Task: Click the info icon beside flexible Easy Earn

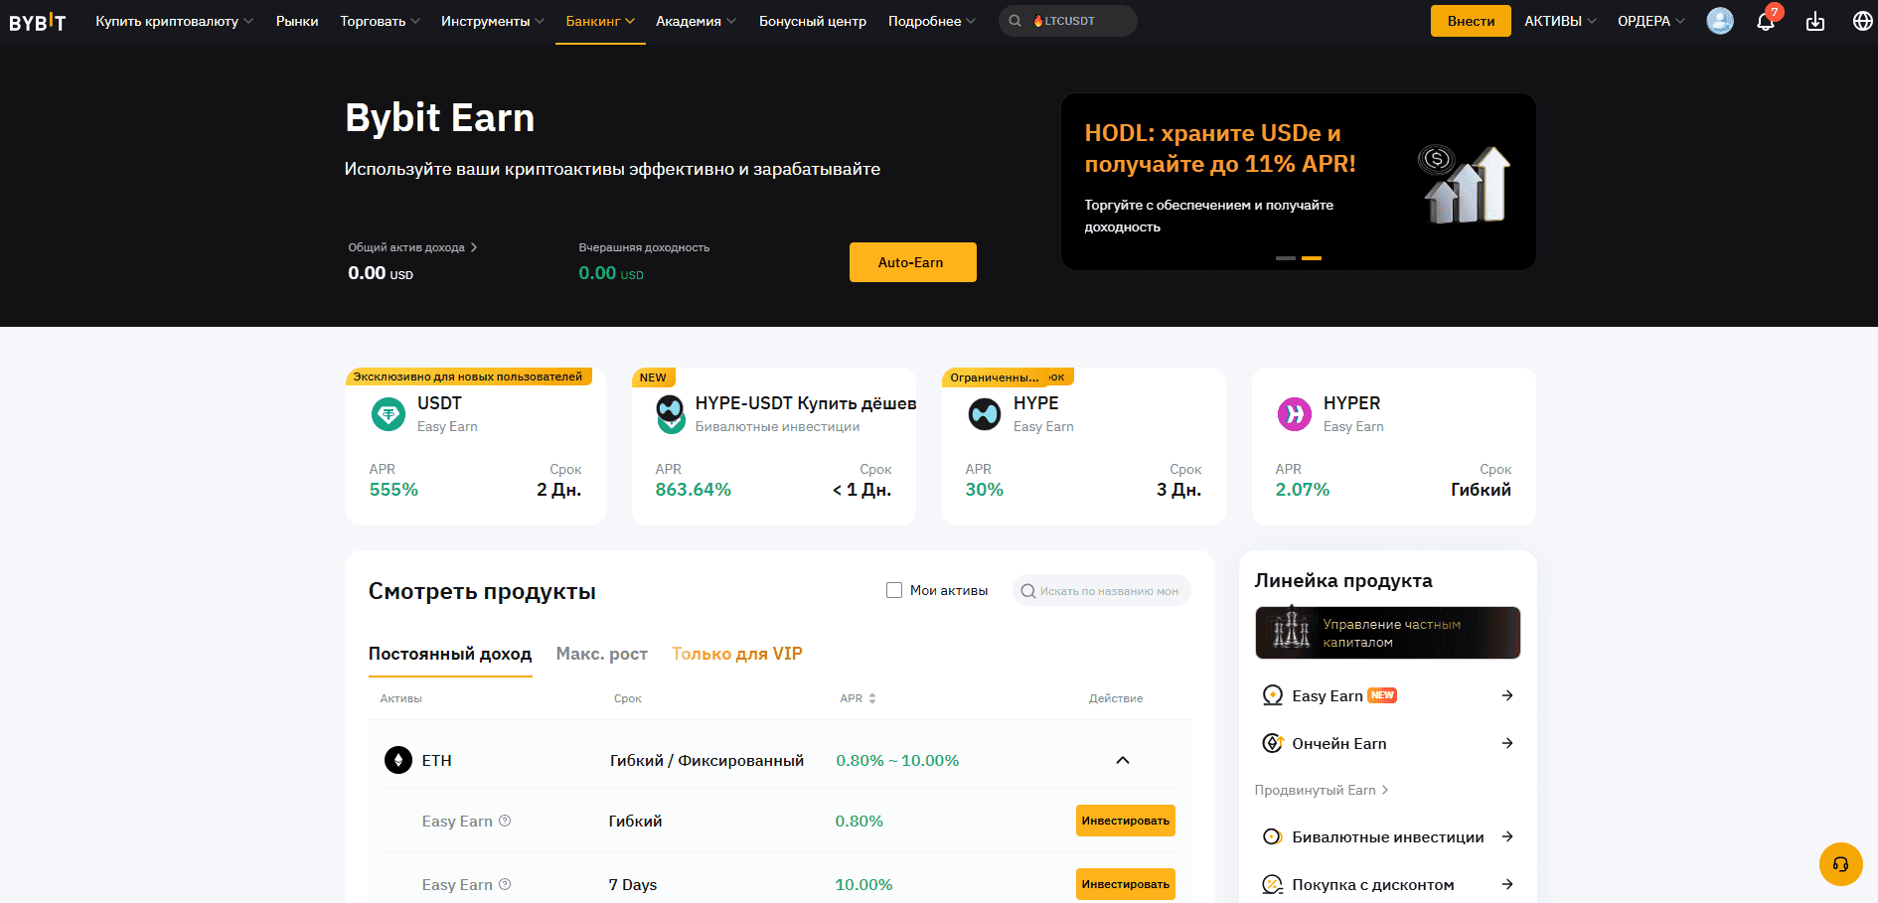Action: (x=505, y=821)
